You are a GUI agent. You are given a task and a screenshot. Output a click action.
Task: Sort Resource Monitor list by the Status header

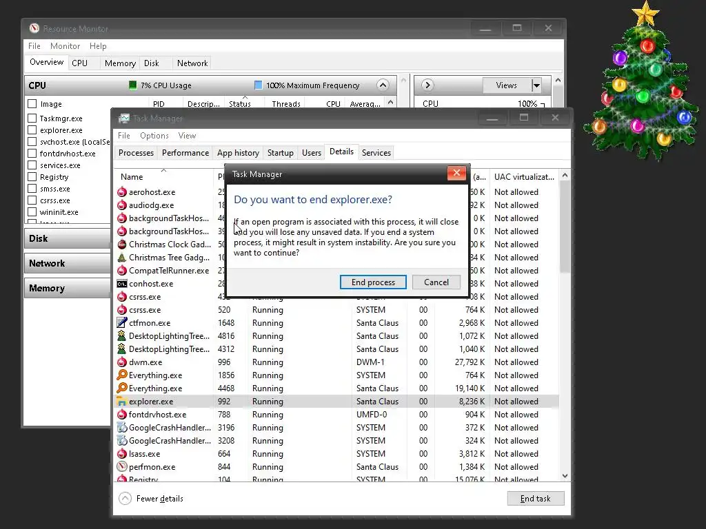(245, 103)
